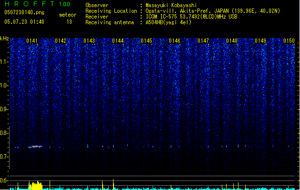Viewport: 300px width, 190px height.
Task: Click the HROFFT 1.0.0 title text
Action: [37, 4]
